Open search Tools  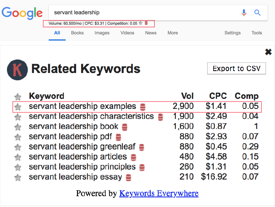(x=256, y=33)
